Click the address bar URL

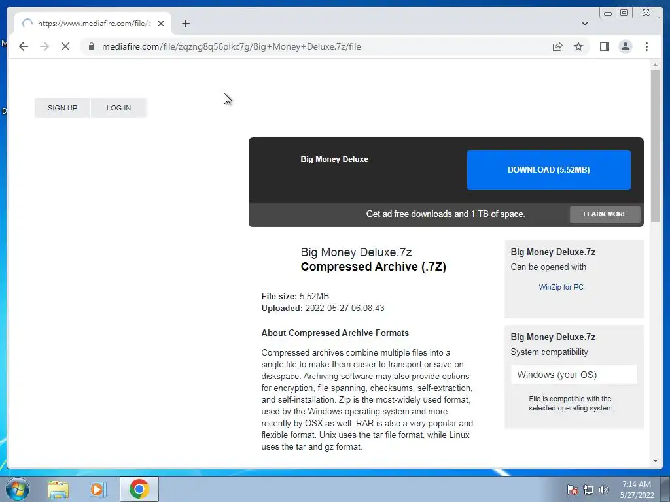[x=231, y=46]
